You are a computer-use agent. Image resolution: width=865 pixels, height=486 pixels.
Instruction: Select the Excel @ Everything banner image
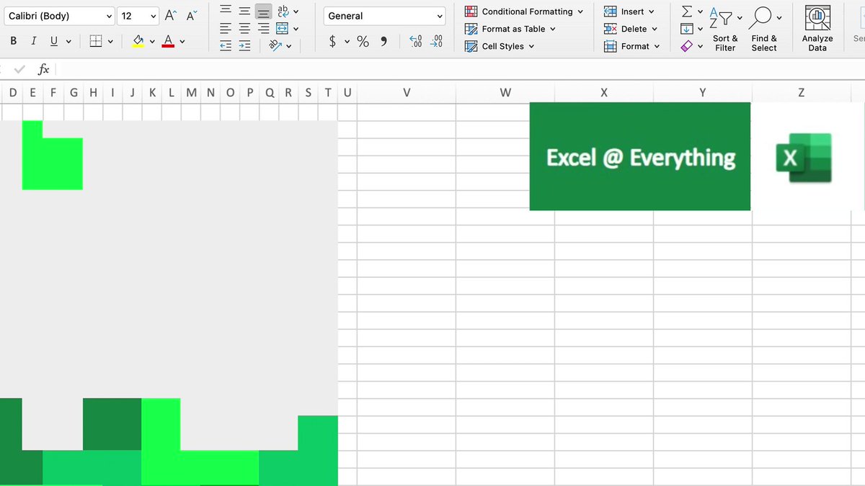640,156
